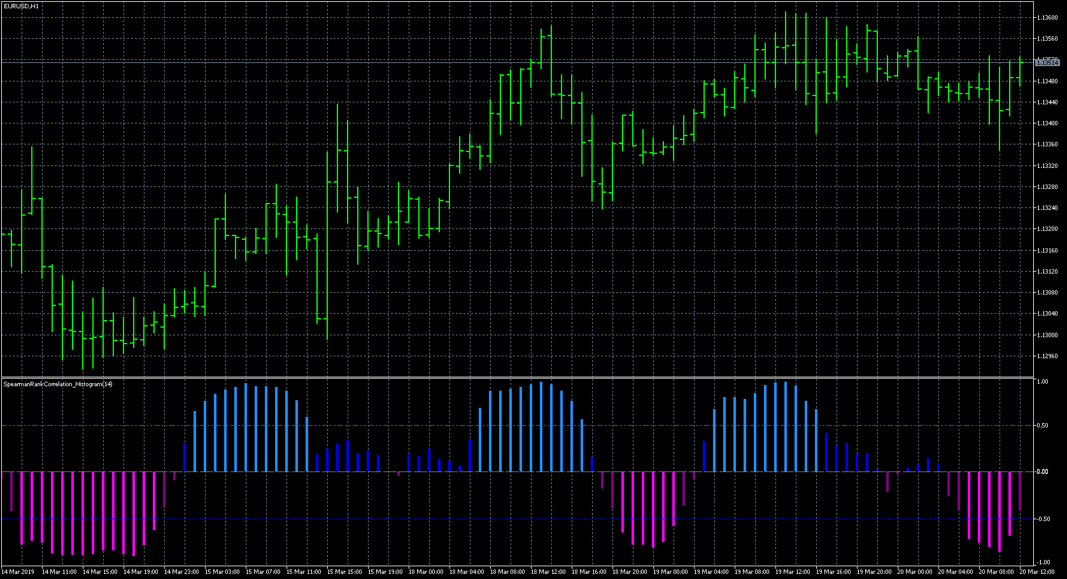Click the 19 Mar 16:00 time label
This screenshot has width=1067, height=579.
point(833,572)
